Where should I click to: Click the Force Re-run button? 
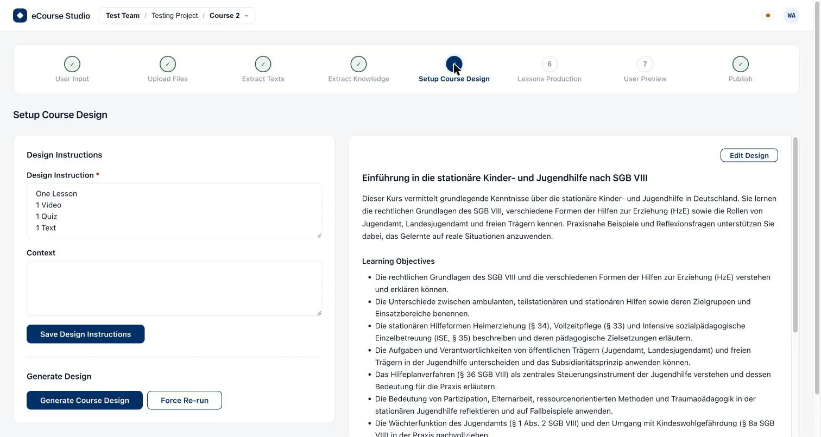pyautogui.click(x=185, y=400)
